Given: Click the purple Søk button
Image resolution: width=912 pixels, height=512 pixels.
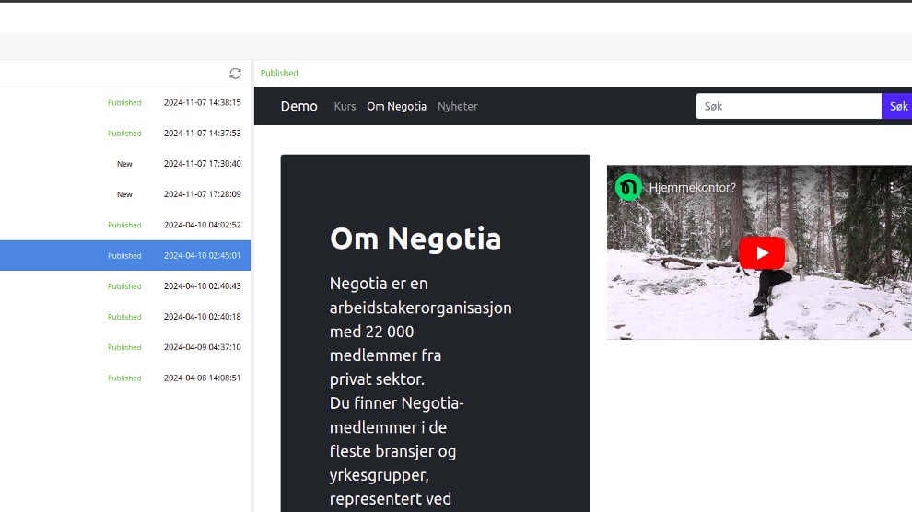Looking at the screenshot, I should [x=897, y=106].
